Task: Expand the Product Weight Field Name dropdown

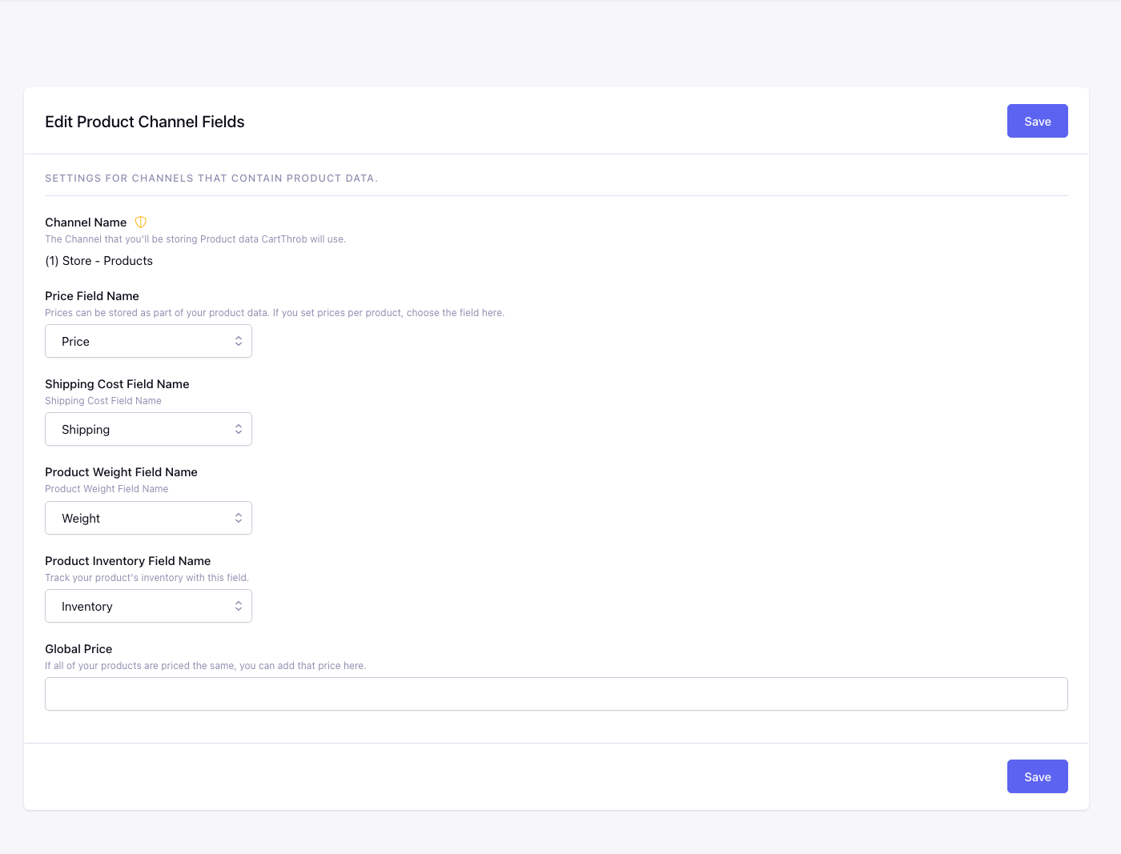Action: (x=148, y=518)
